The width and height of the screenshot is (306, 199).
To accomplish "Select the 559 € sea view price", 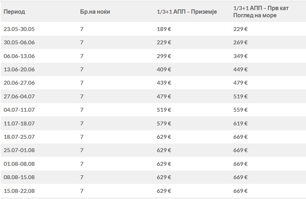I will pyautogui.click(x=240, y=110).
